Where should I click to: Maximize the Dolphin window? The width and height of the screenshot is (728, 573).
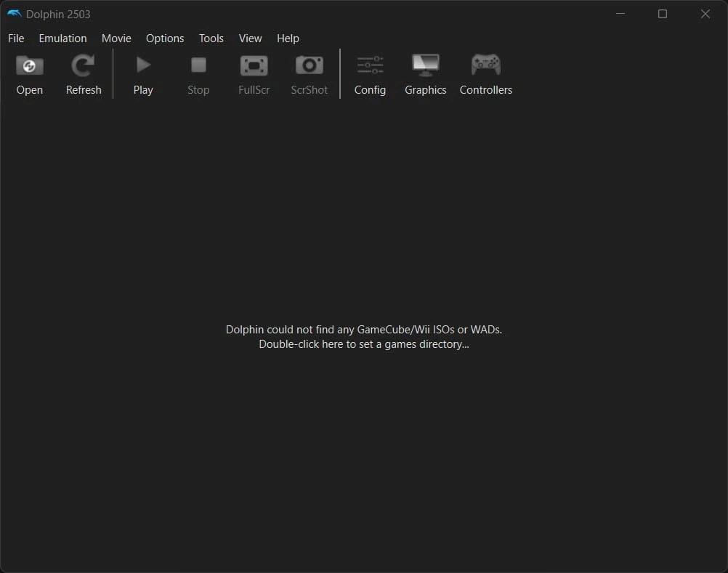pos(662,14)
